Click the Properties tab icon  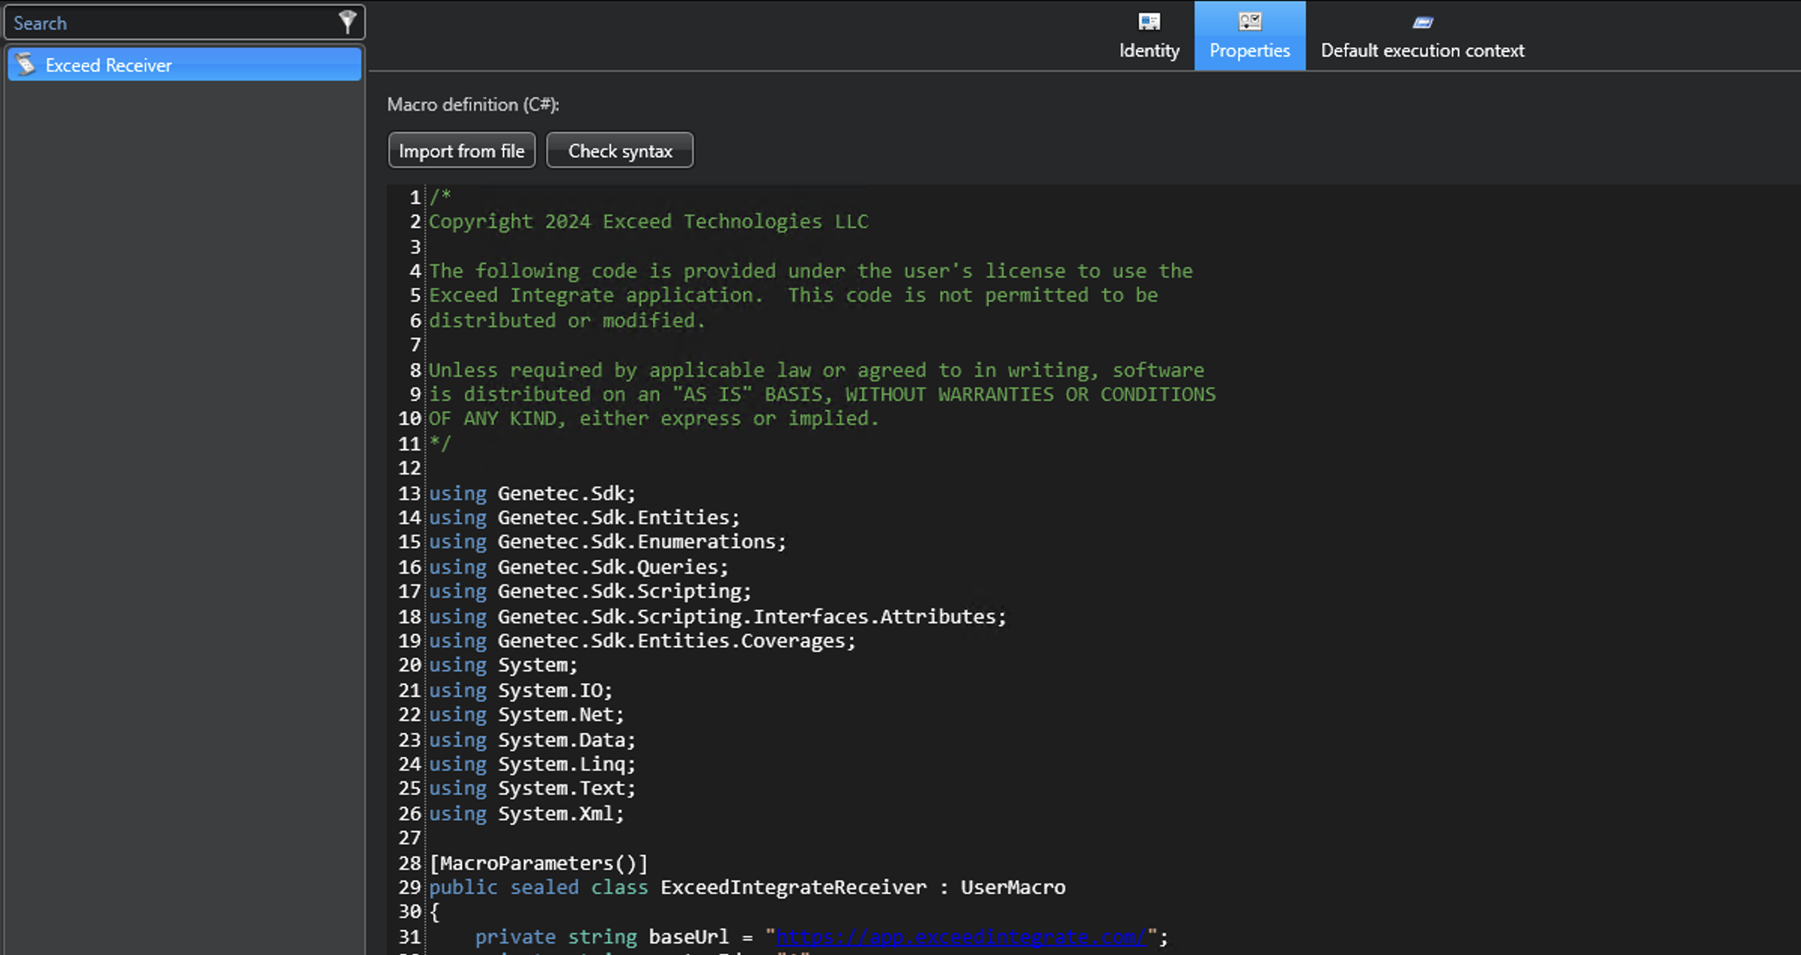1250,22
